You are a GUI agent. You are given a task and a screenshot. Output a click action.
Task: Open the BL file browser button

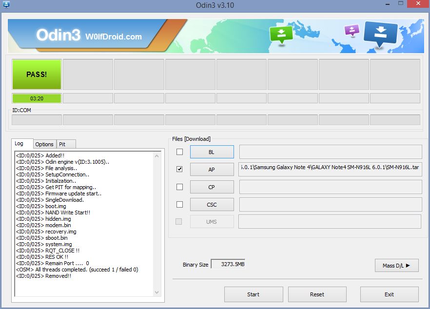click(212, 152)
